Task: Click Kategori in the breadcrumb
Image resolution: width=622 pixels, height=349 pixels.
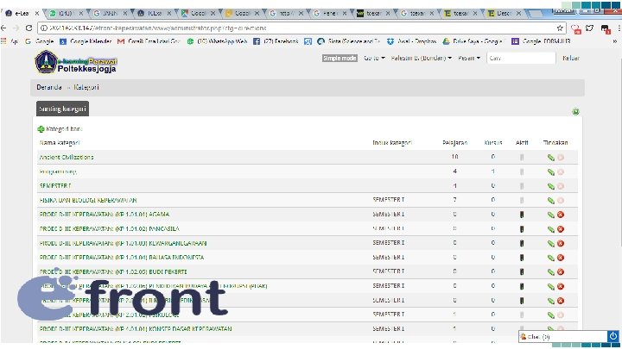Action: pyautogui.click(x=86, y=87)
